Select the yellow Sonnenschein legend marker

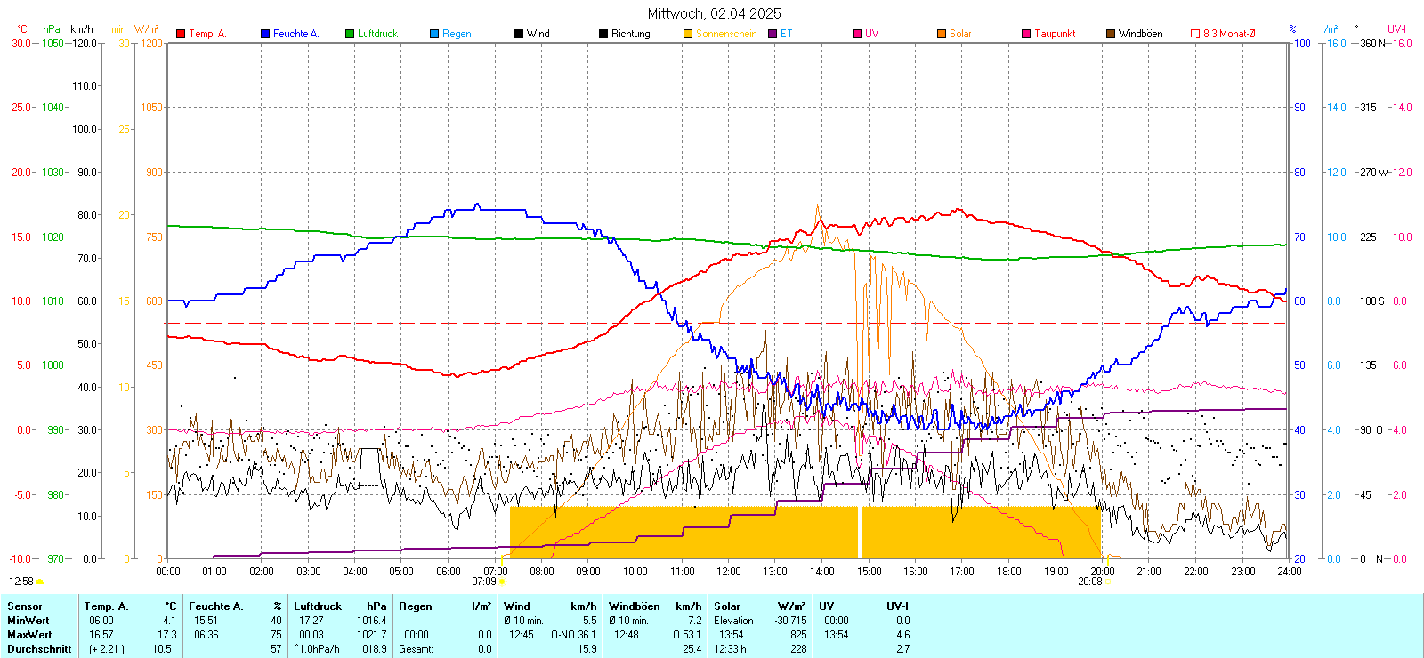688,34
